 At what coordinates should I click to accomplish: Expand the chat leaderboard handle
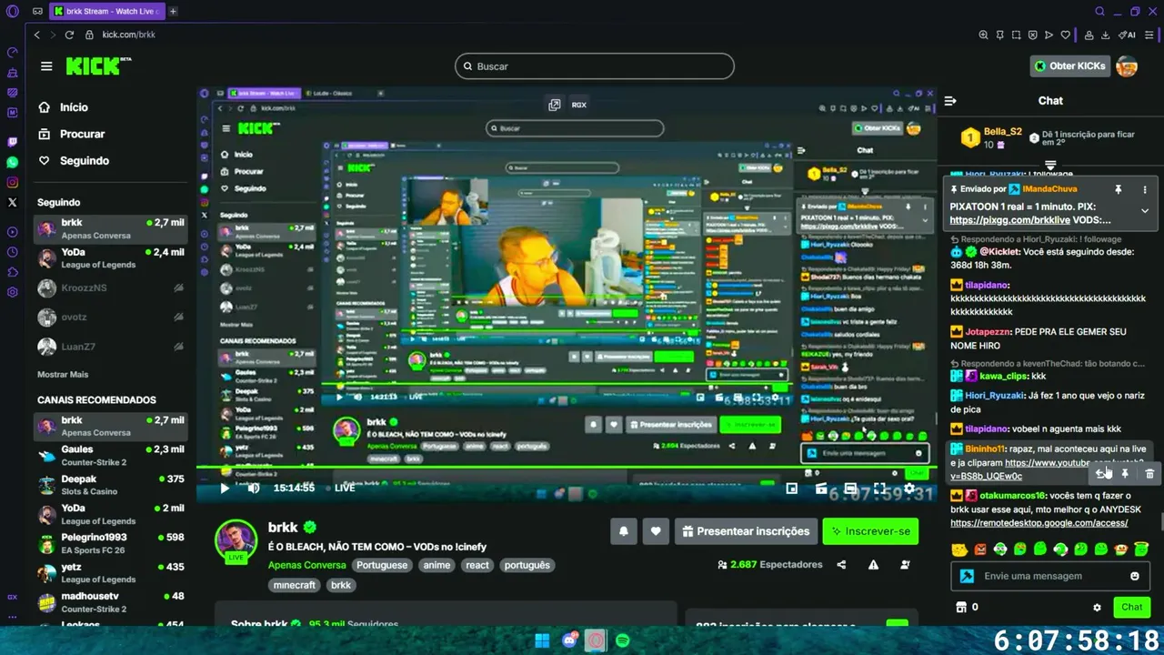1050,166
